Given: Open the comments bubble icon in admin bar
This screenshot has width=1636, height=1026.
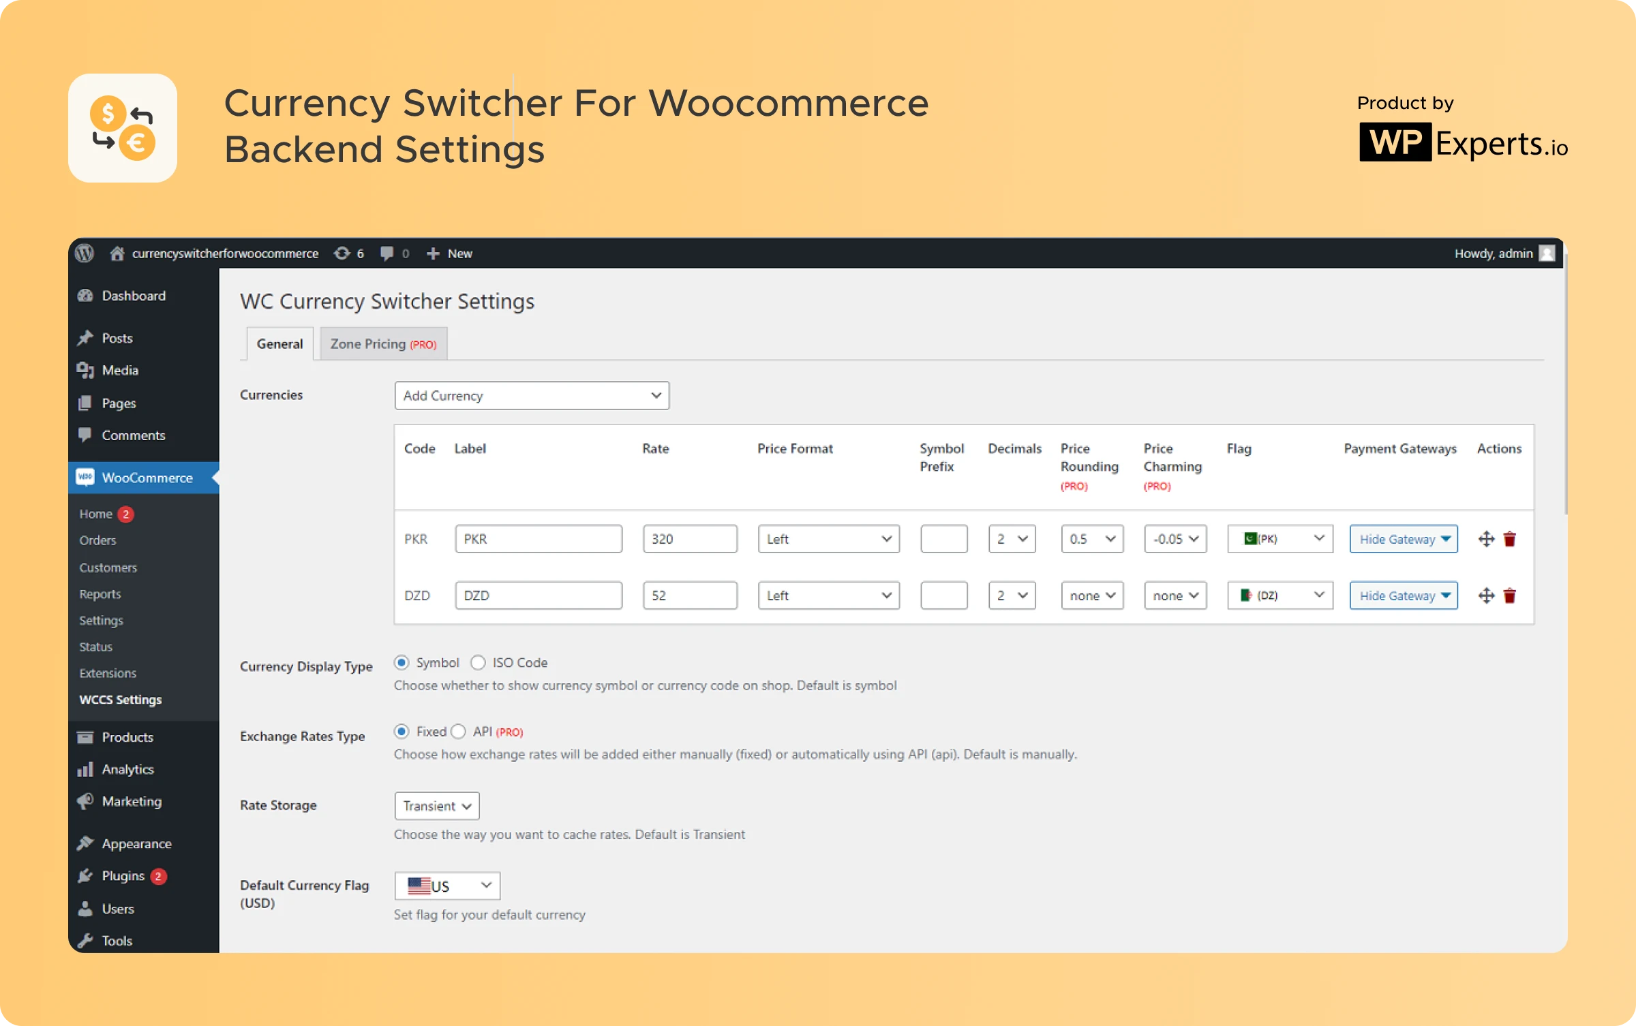Looking at the screenshot, I should [387, 253].
